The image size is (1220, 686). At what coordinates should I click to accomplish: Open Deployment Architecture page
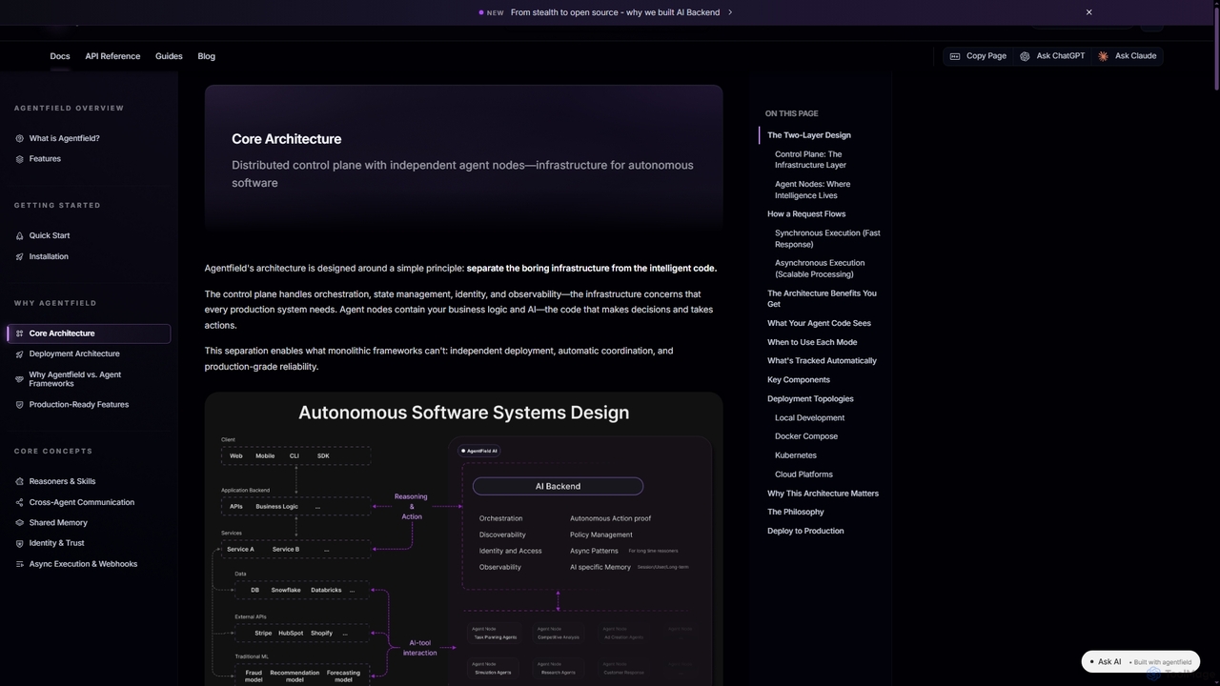point(74,353)
